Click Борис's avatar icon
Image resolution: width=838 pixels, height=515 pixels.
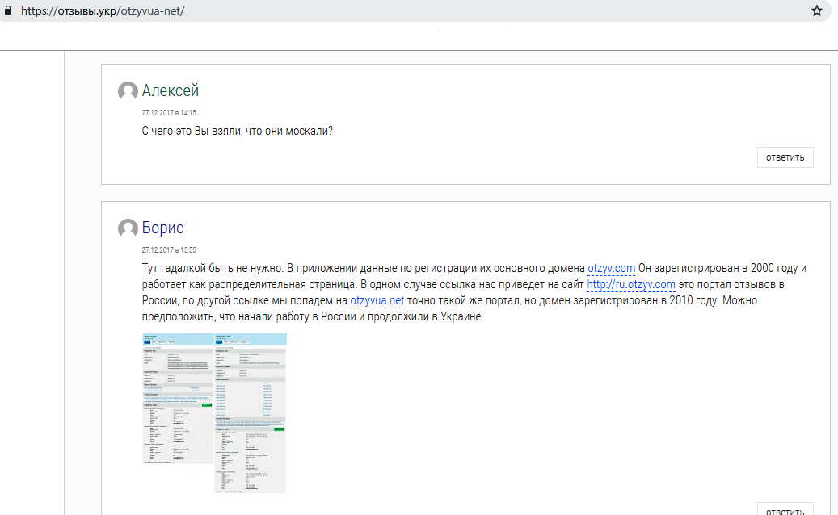128,228
